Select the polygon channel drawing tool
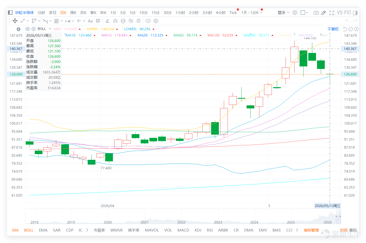The height and width of the screenshot is (243, 366). point(34,21)
